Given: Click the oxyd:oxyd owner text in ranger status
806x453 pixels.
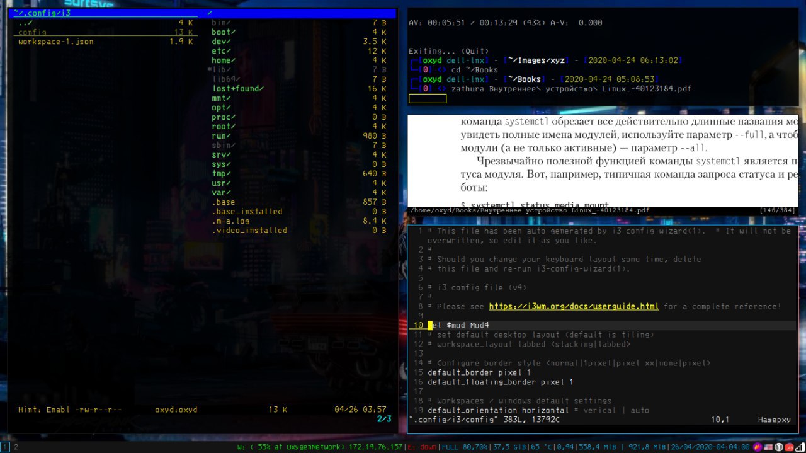Looking at the screenshot, I should [176, 410].
